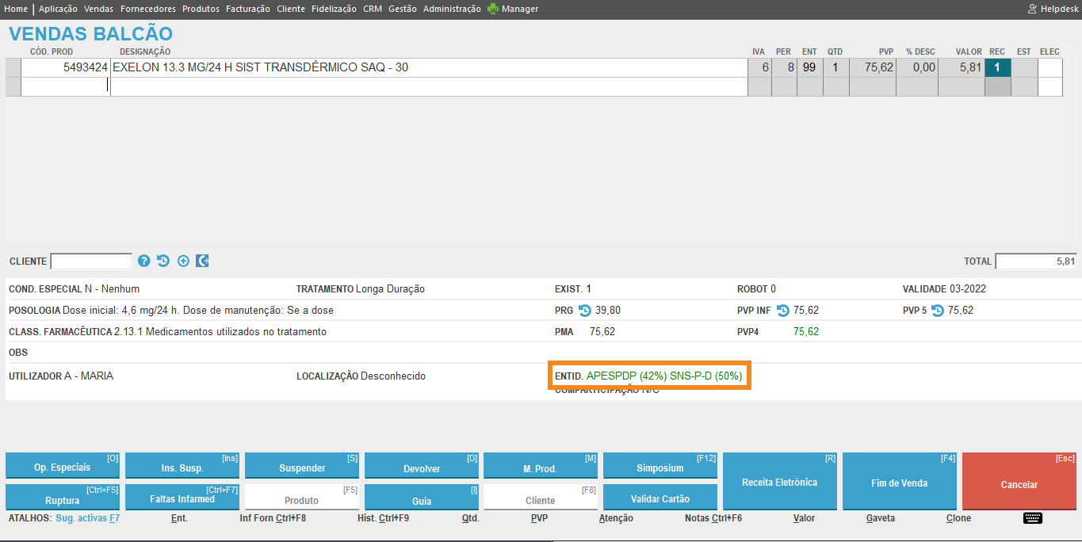Screen dimensions: 1082x542
Task: Click the add client plus icon
Action: (x=183, y=261)
